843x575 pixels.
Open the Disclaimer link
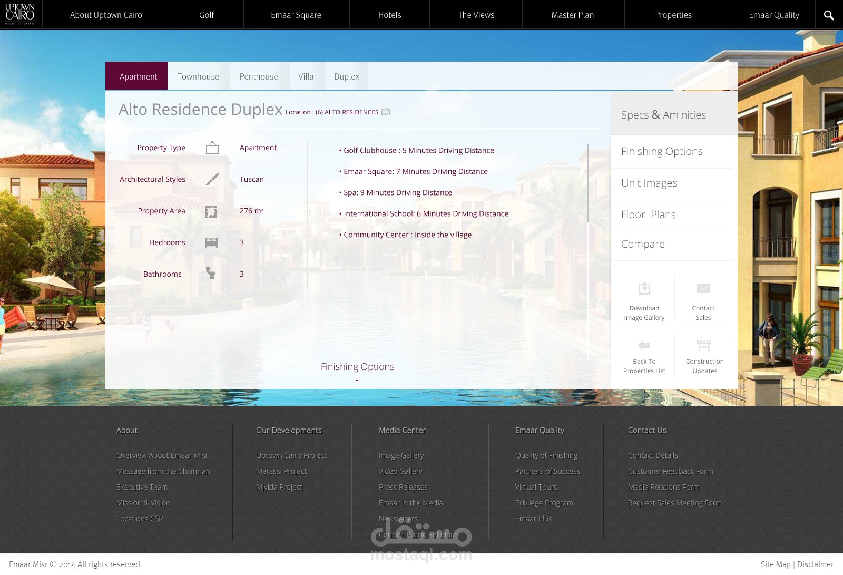click(x=816, y=564)
